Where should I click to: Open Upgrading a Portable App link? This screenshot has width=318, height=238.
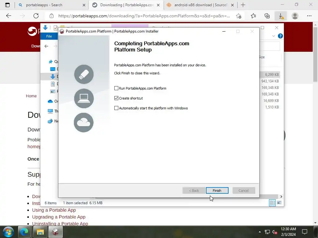[59, 217]
